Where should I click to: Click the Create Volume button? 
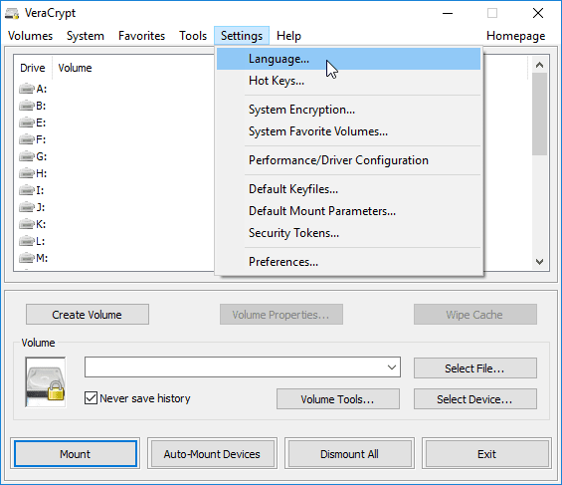(x=88, y=315)
